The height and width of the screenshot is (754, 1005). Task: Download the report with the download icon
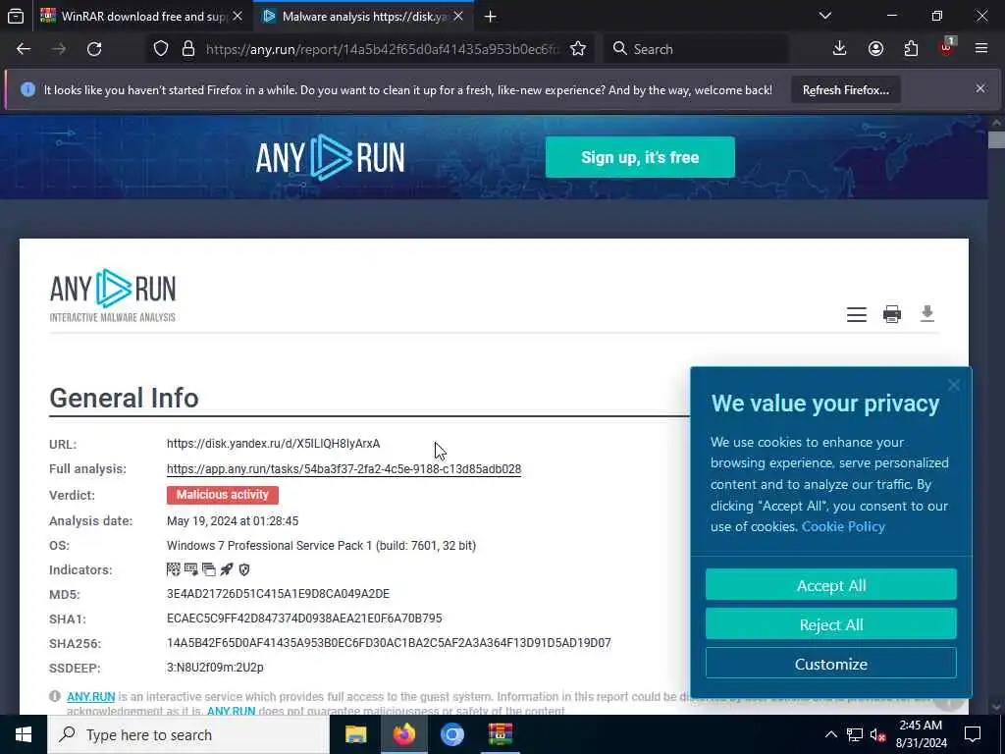(926, 313)
